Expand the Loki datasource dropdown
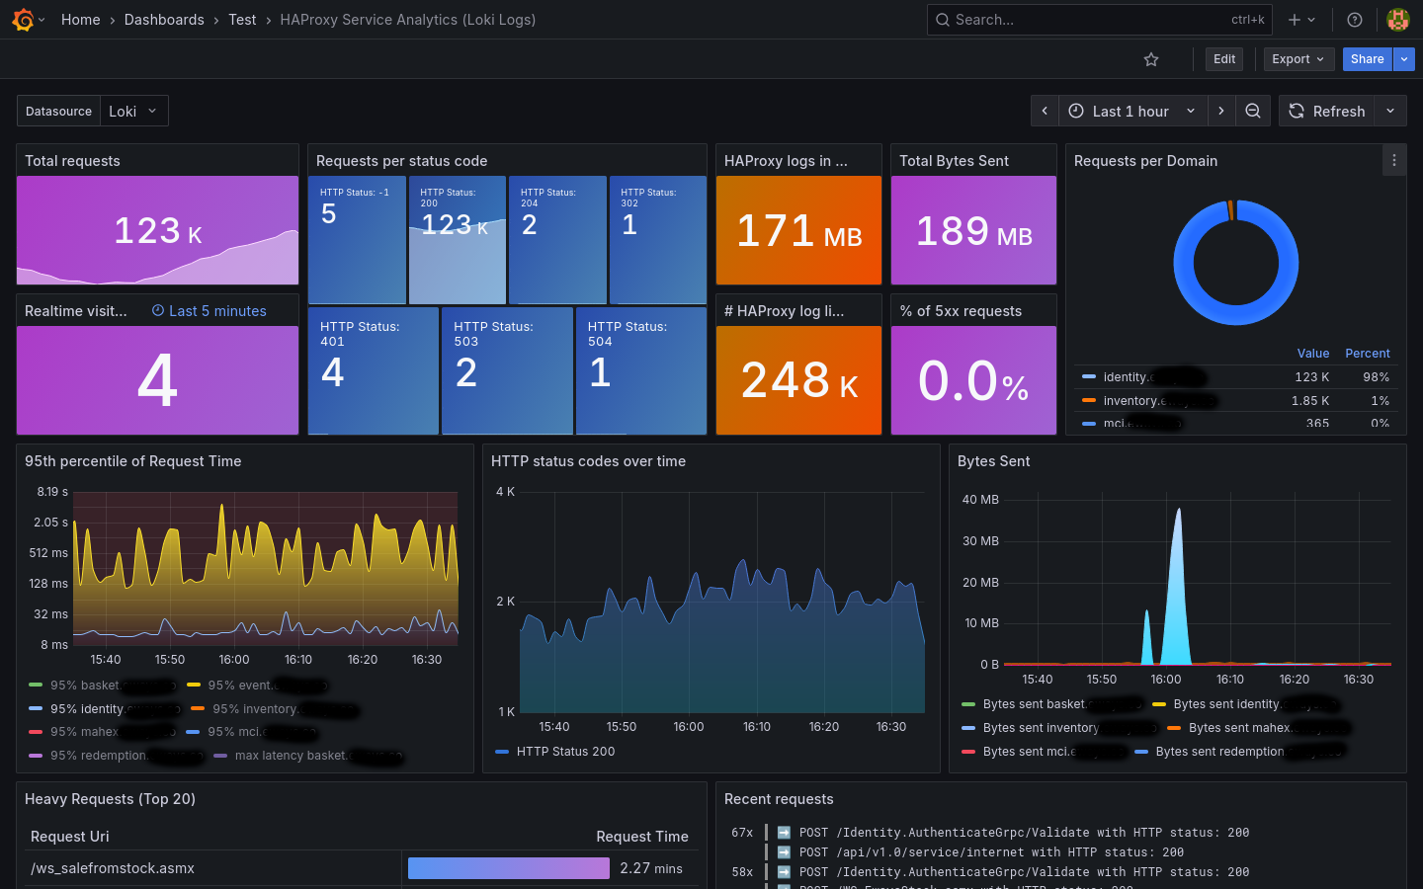 (134, 111)
